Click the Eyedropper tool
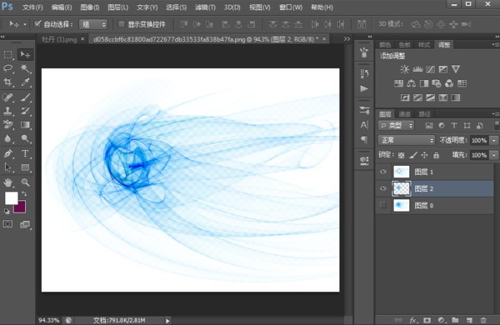 click(x=25, y=82)
